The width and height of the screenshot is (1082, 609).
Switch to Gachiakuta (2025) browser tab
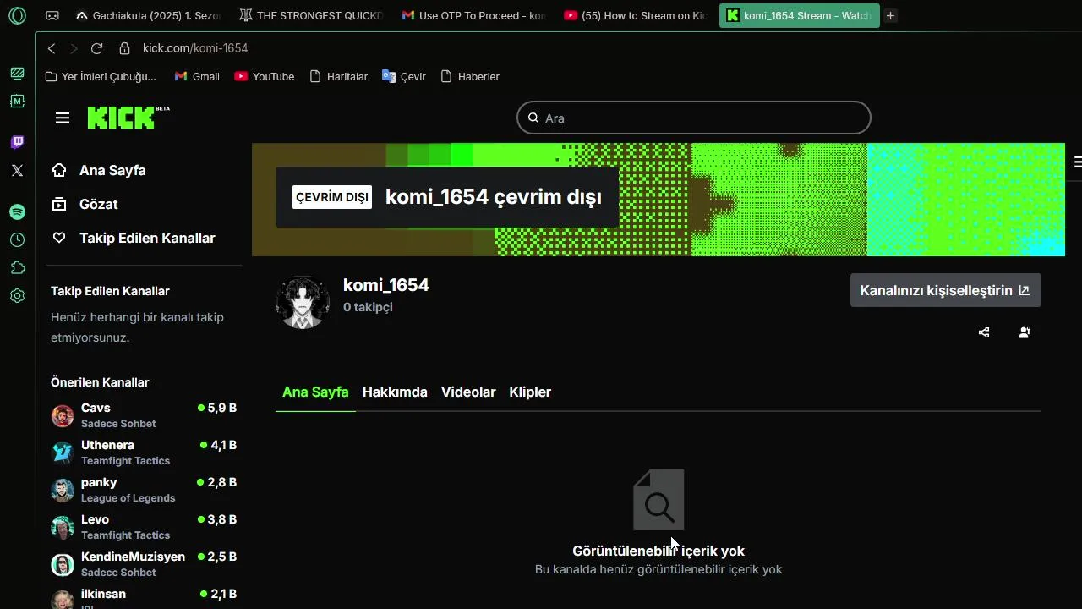[x=149, y=15]
